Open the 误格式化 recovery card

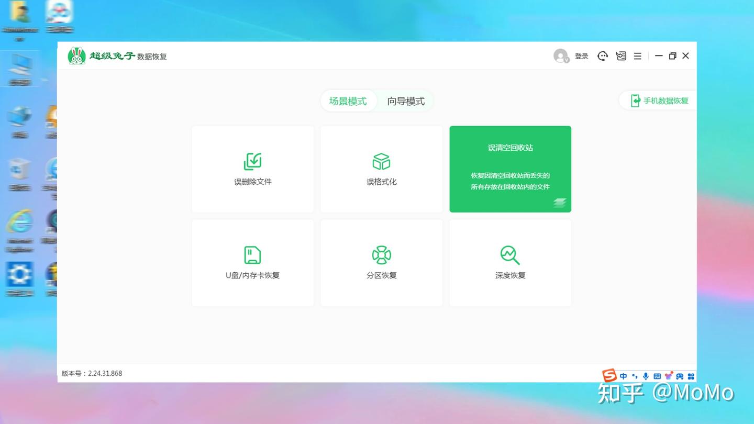click(382, 169)
